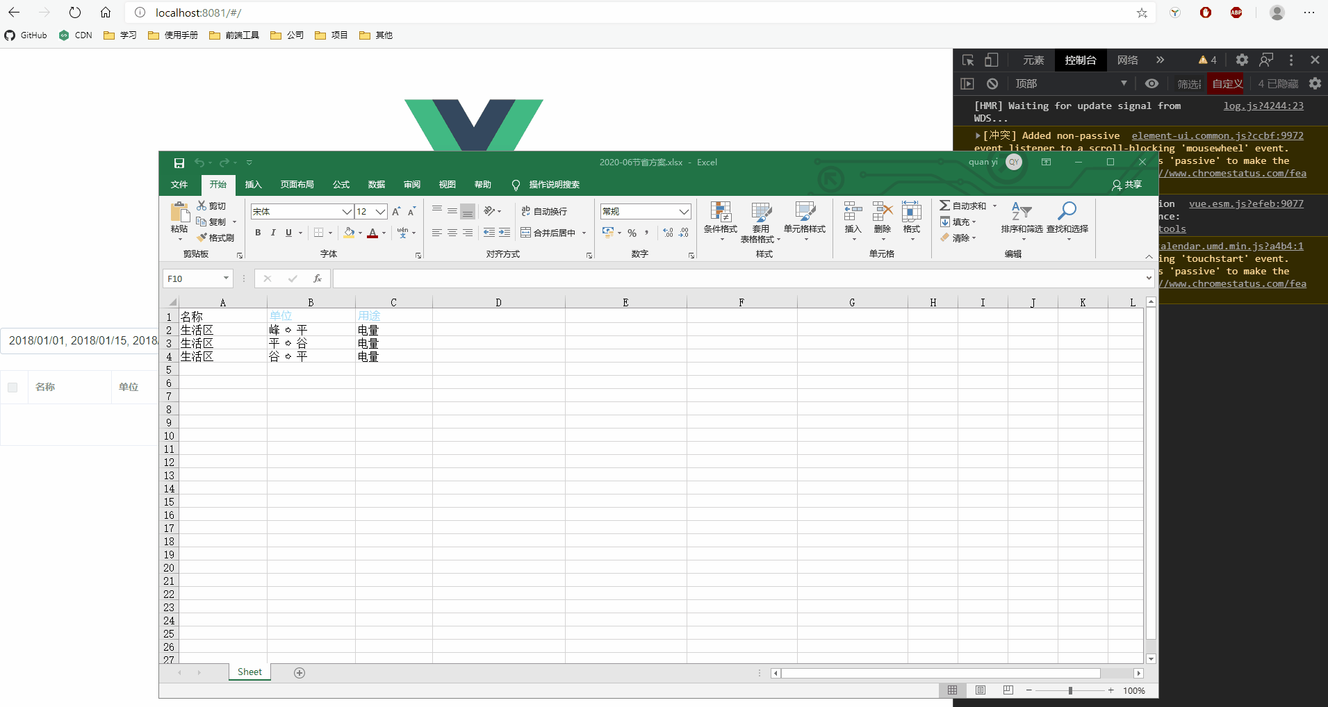Viewport: 1328px width, 707px height.
Task: Open the element-ui.common.js link in console
Action: coord(1217,135)
